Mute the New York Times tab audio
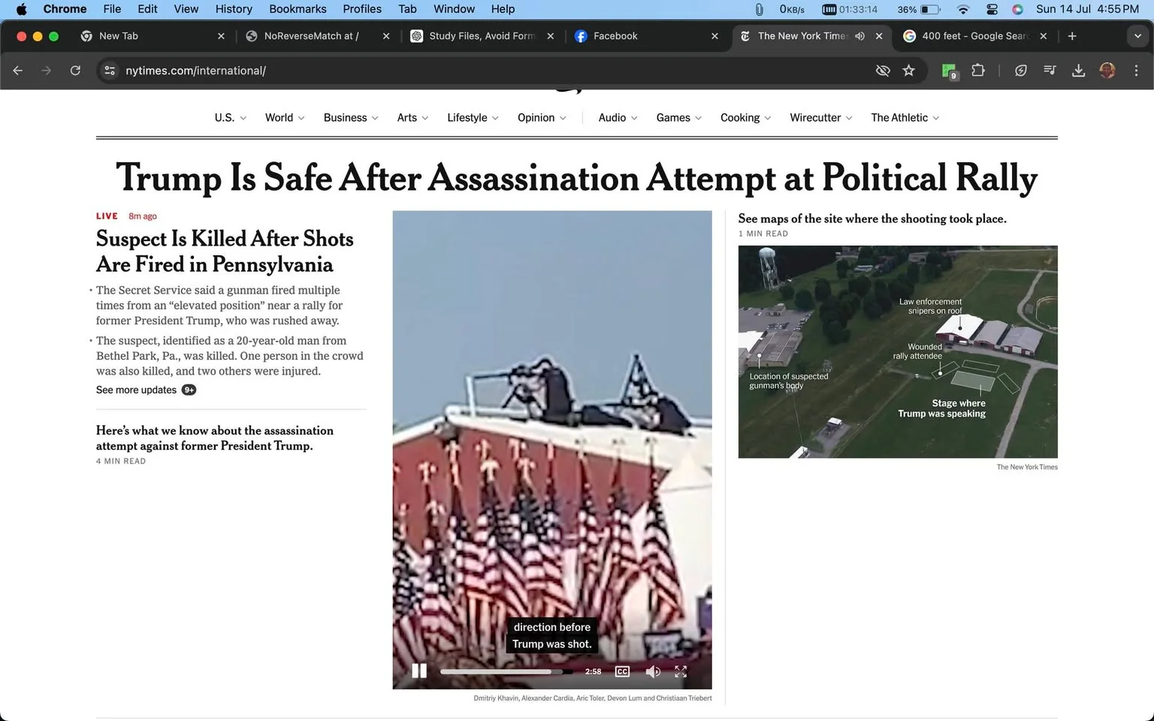This screenshot has height=721, width=1154. tap(859, 36)
